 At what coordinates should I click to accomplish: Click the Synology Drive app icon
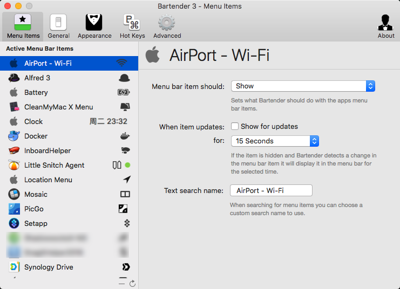[14, 267]
